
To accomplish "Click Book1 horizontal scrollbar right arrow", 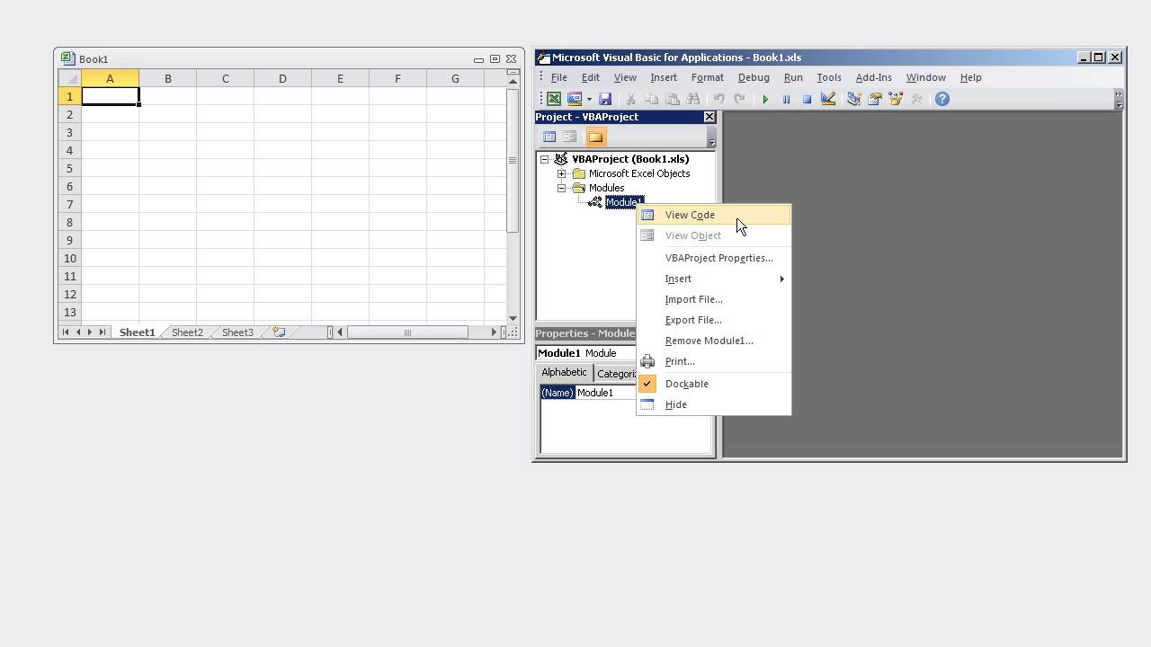I will [494, 332].
